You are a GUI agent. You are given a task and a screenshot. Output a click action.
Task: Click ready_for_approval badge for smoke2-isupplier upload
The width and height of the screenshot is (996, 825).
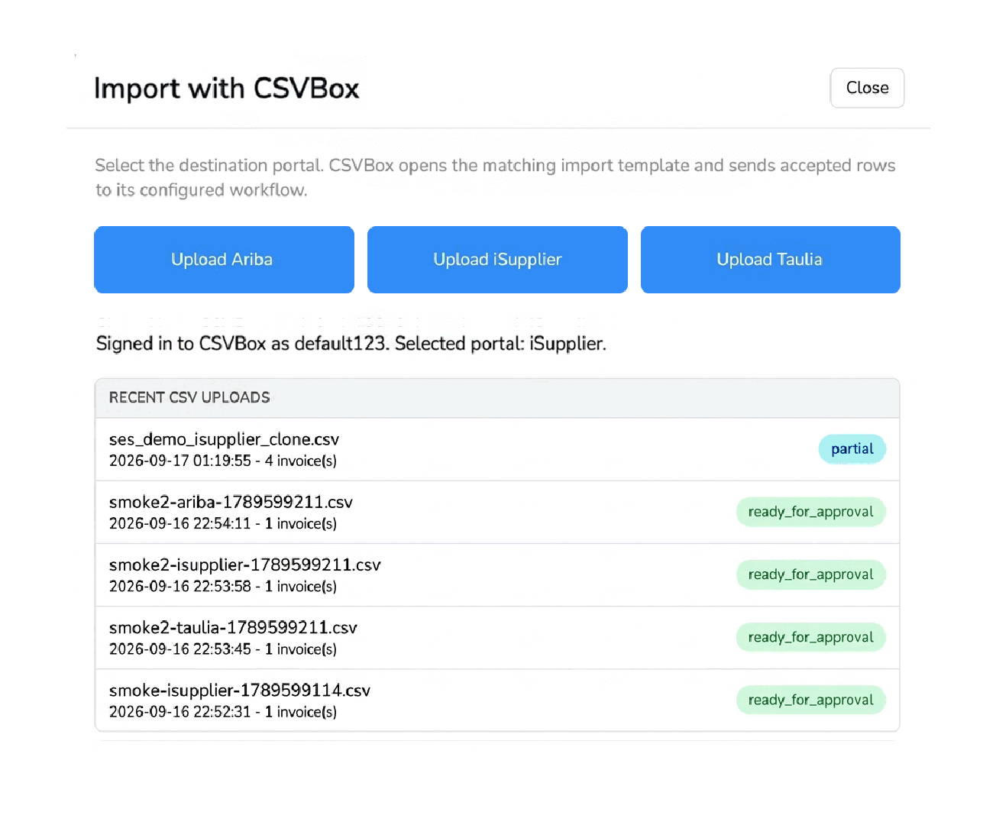coord(810,574)
